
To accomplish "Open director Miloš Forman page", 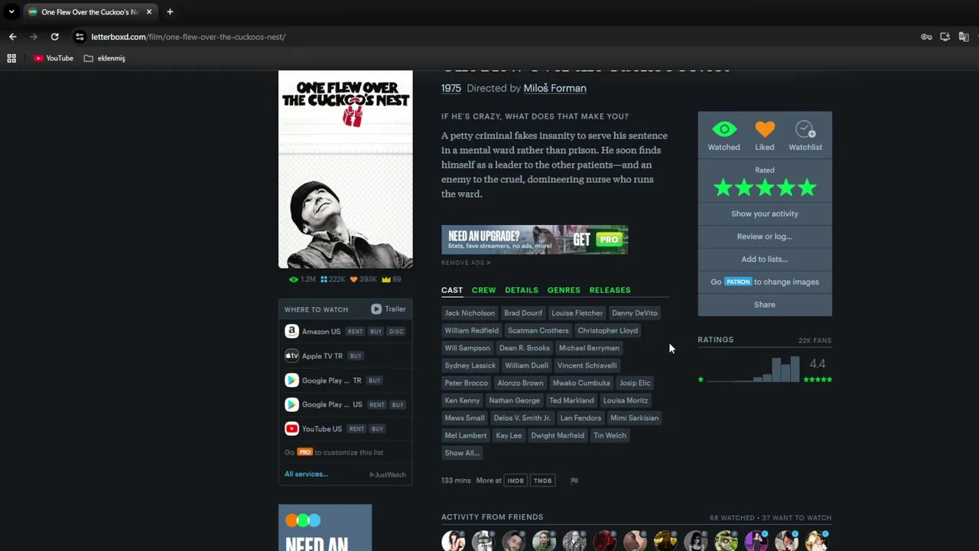I will (x=555, y=88).
